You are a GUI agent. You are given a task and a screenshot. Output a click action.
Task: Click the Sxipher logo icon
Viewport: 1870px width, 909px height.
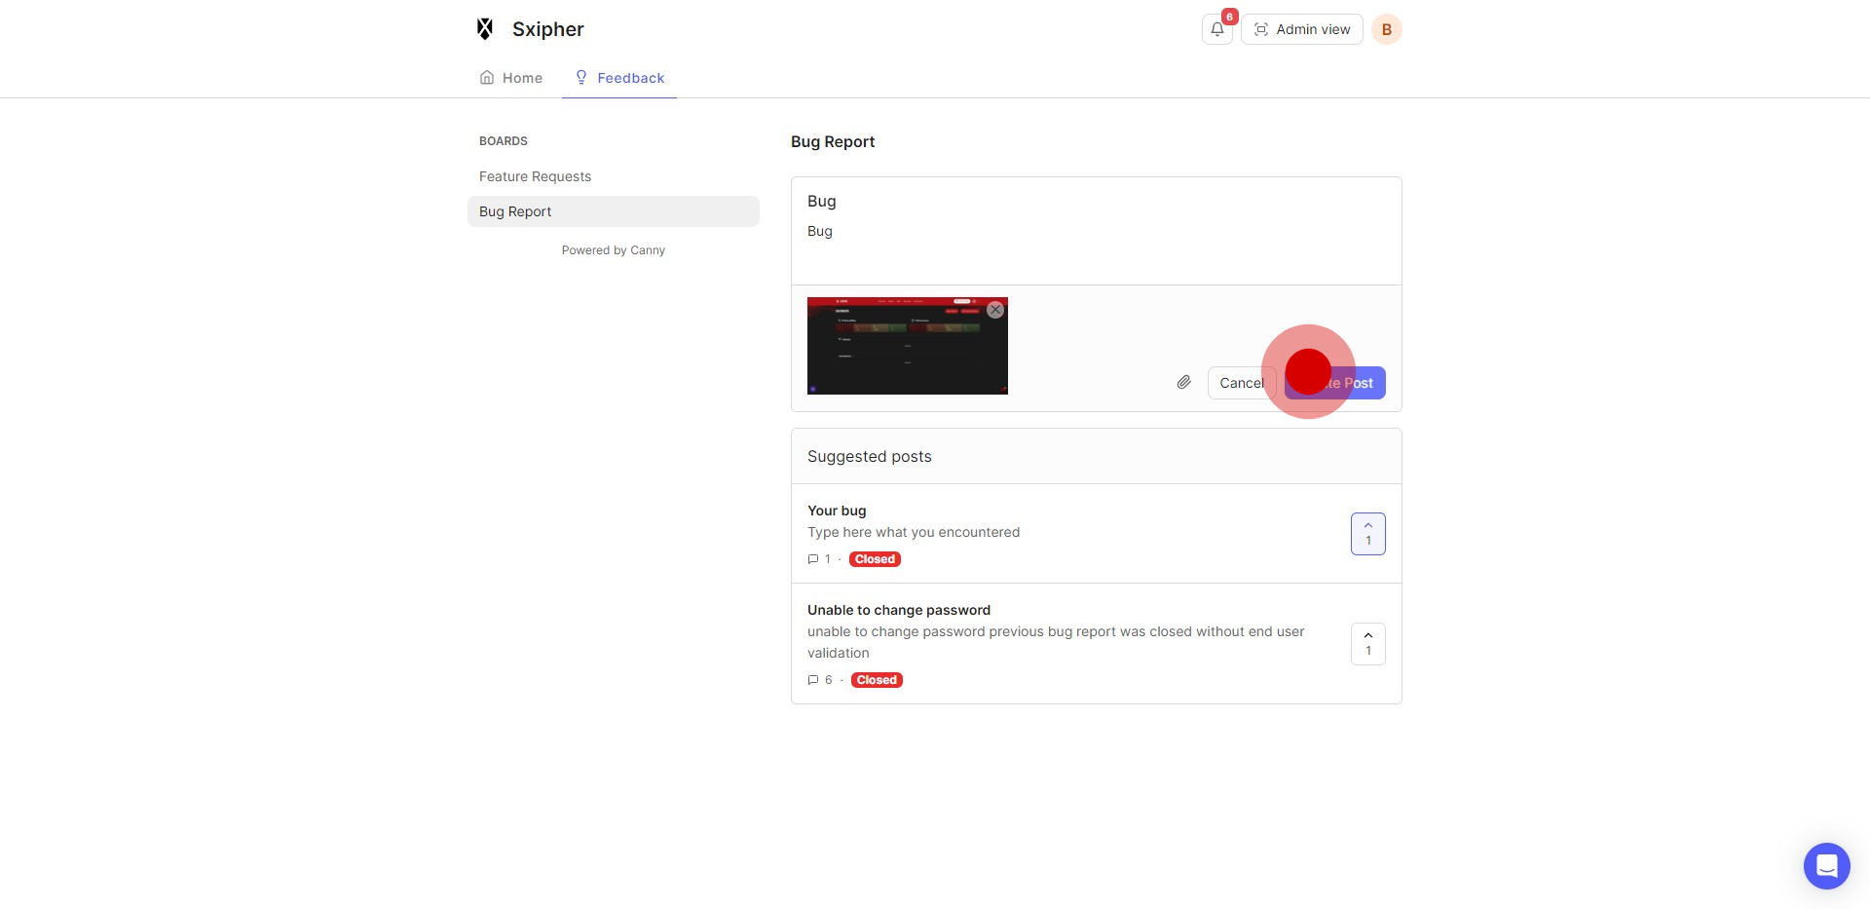point(485,29)
